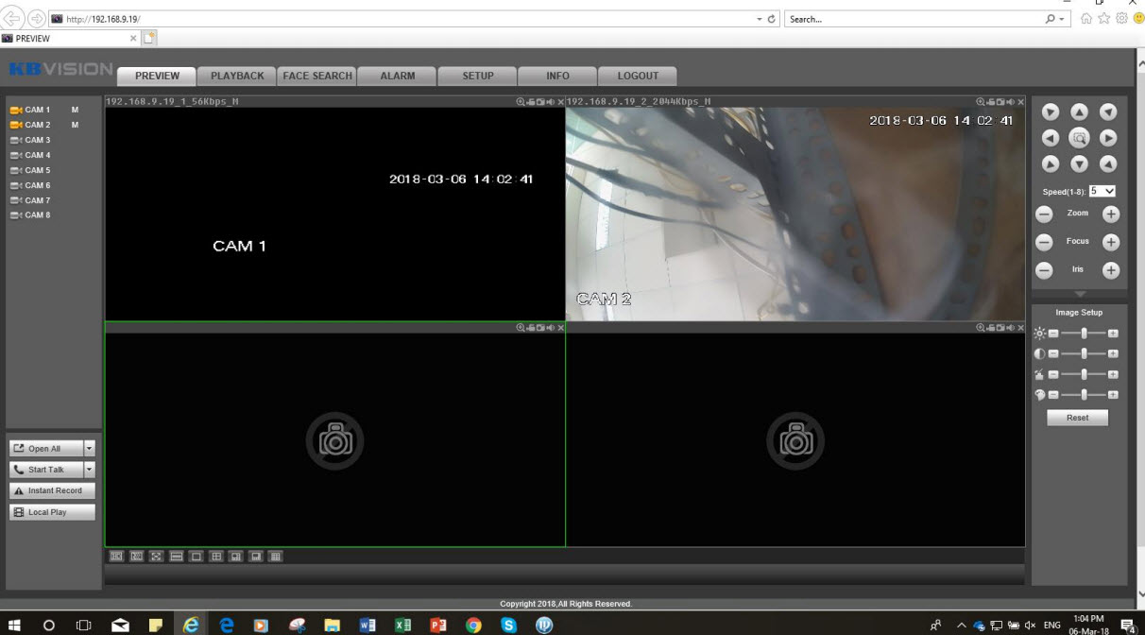The width and height of the screenshot is (1145, 635).
Task: Expand the Open All dropdown arrow
Action: point(90,449)
